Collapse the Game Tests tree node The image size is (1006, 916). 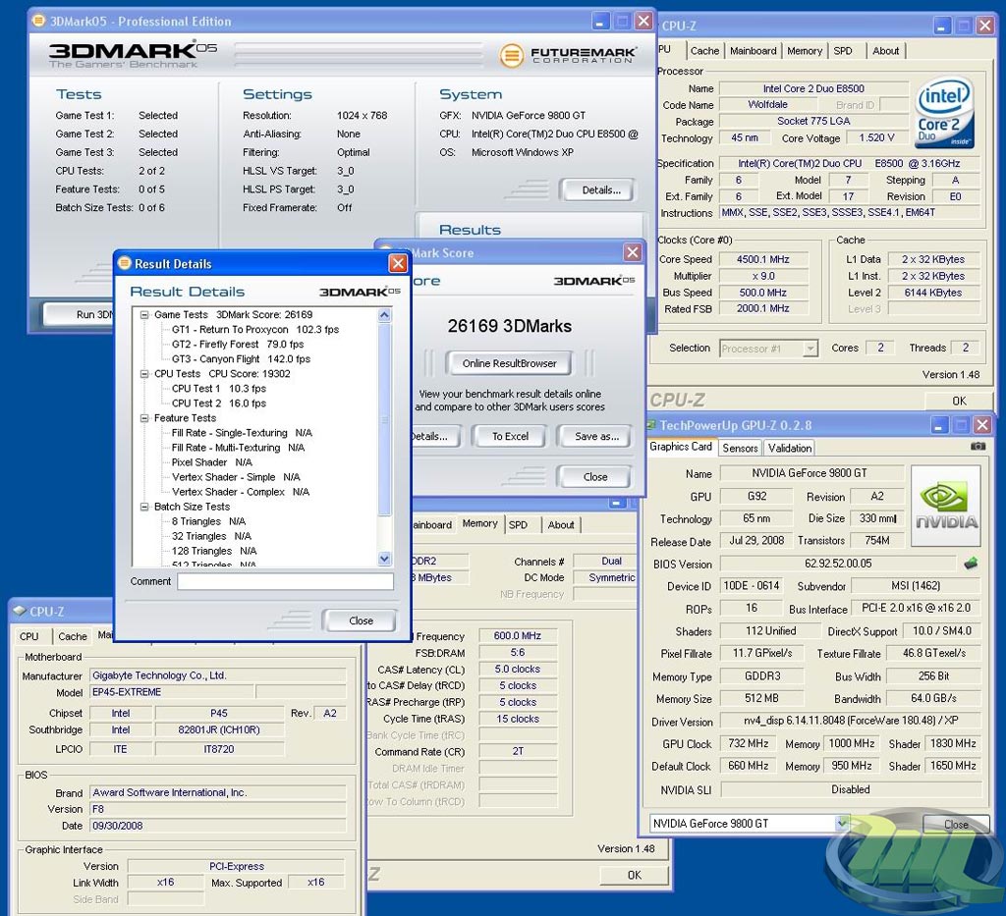pos(144,315)
